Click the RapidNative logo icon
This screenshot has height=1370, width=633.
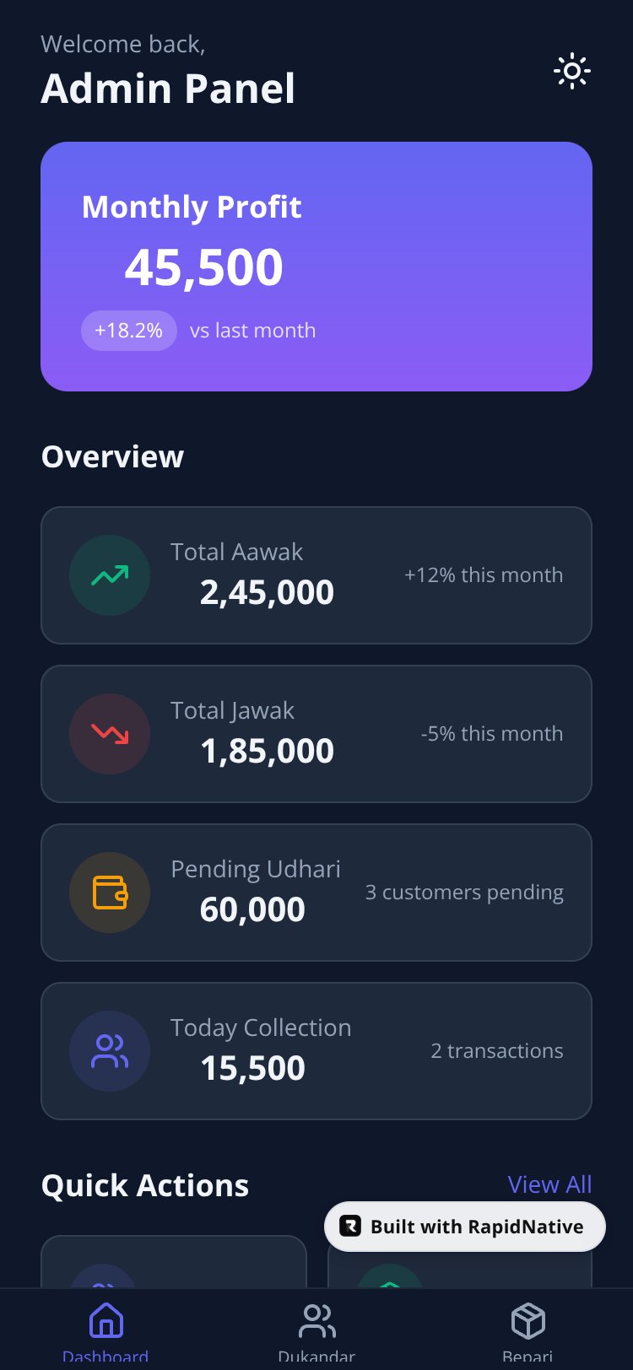(350, 1226)
